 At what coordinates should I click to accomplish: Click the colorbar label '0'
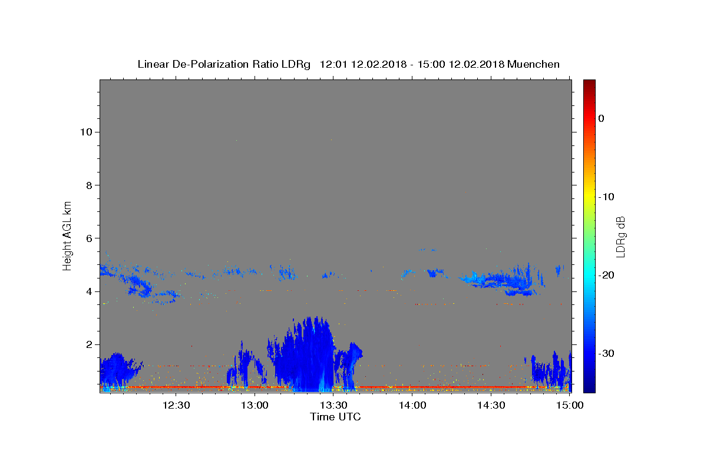click(601, 118)
